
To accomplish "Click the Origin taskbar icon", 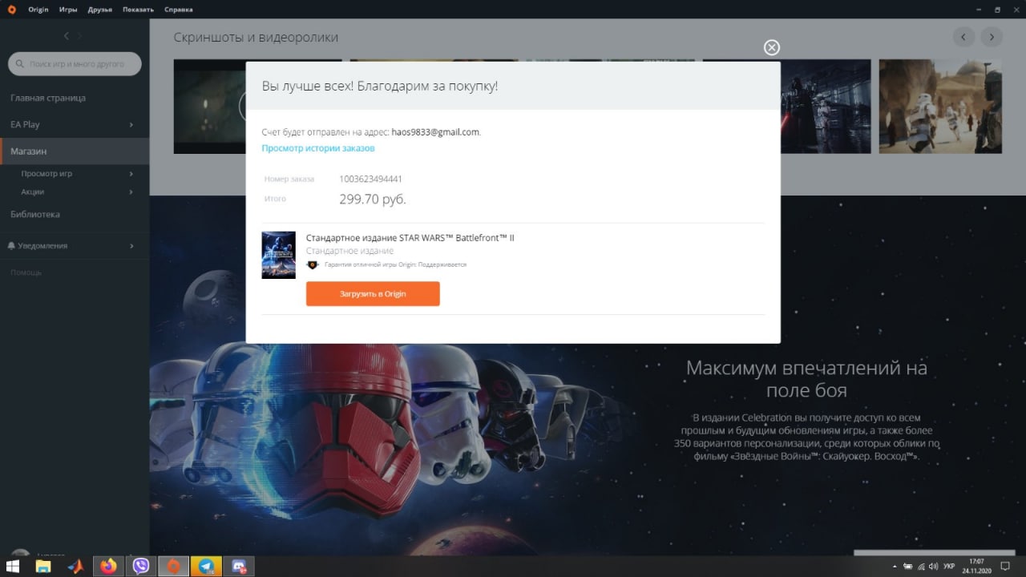I will 174,566.
